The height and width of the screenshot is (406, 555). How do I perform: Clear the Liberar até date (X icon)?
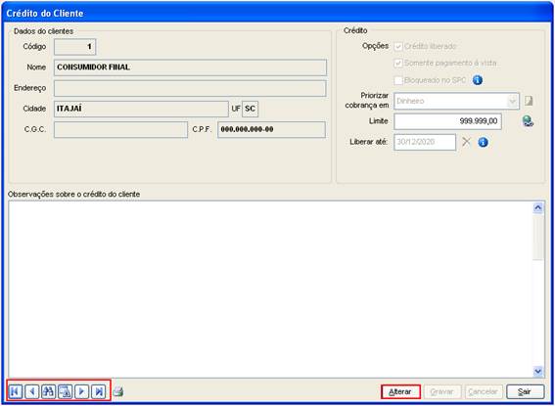coord(467,142)
